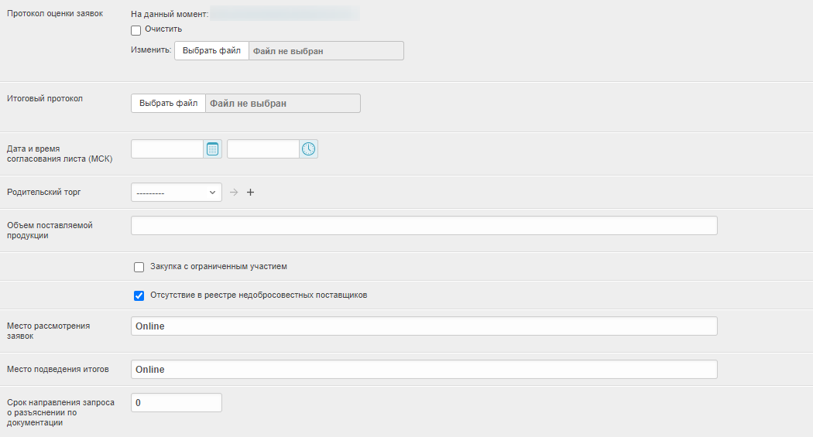813x437 pixels.
Task: Click the plus icon to add parent tender
Action: click(250, 193)
